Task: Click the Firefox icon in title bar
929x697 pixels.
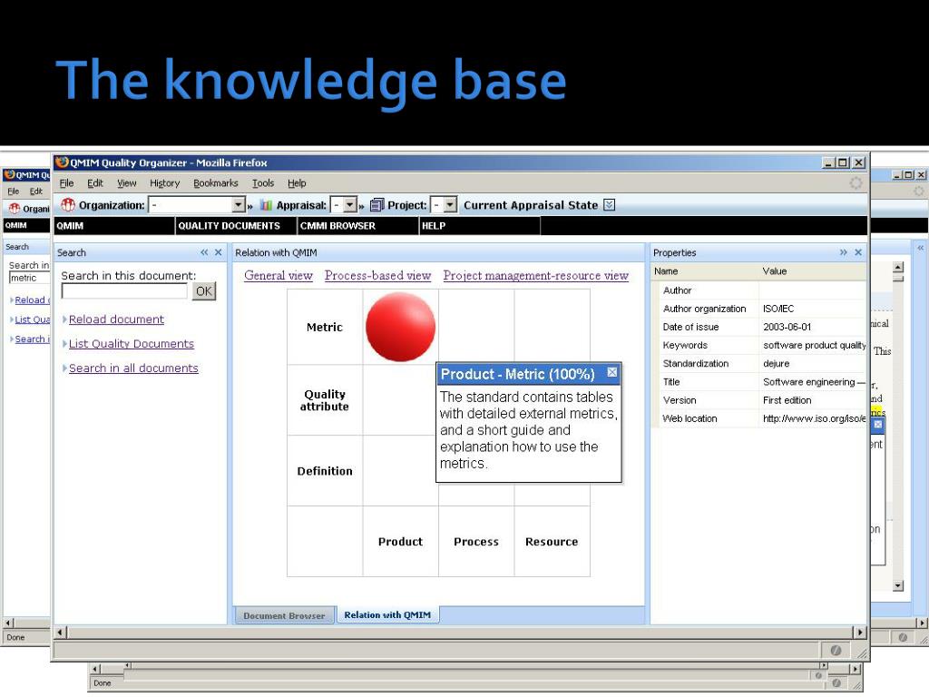Action: pos(62,162)
